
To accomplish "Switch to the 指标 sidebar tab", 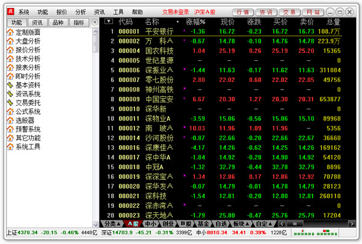I will [x=79, y=23].
